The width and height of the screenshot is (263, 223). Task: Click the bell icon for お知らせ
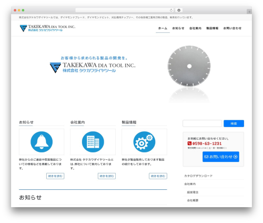point(42,142)
